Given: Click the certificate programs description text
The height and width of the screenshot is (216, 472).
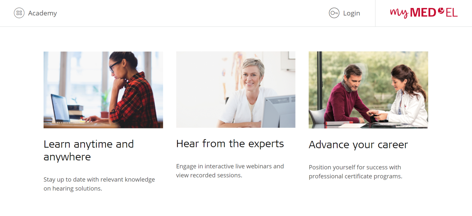Looking at the screenshot, I should (355, 172).
